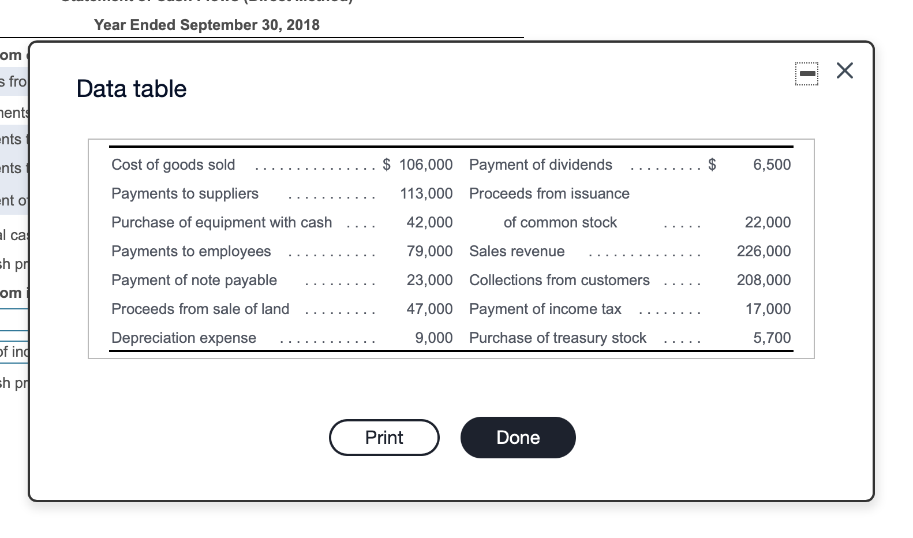
Task: Select the 113,000 suppliers payment amount
Action: point(425,193)
